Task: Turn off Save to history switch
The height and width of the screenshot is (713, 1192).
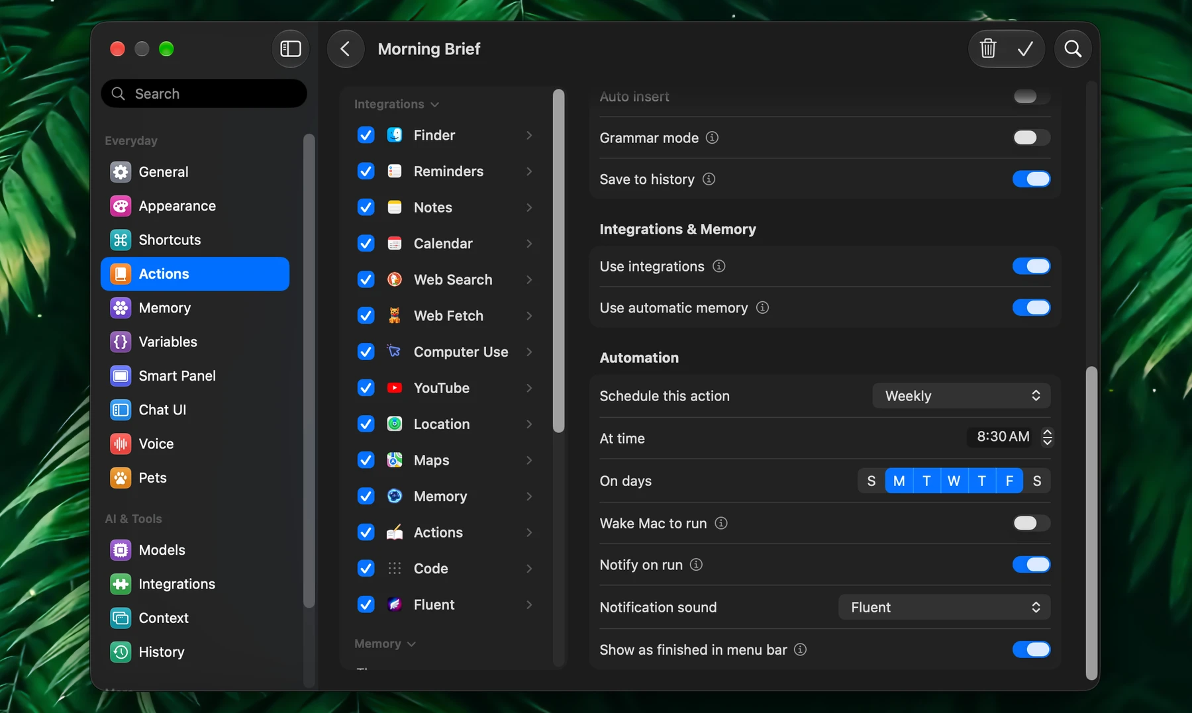Action: (1031, 179)
